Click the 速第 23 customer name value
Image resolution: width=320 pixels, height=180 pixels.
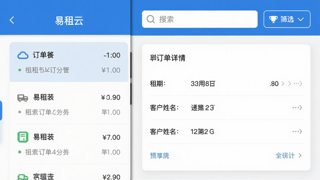coord(202,107)
